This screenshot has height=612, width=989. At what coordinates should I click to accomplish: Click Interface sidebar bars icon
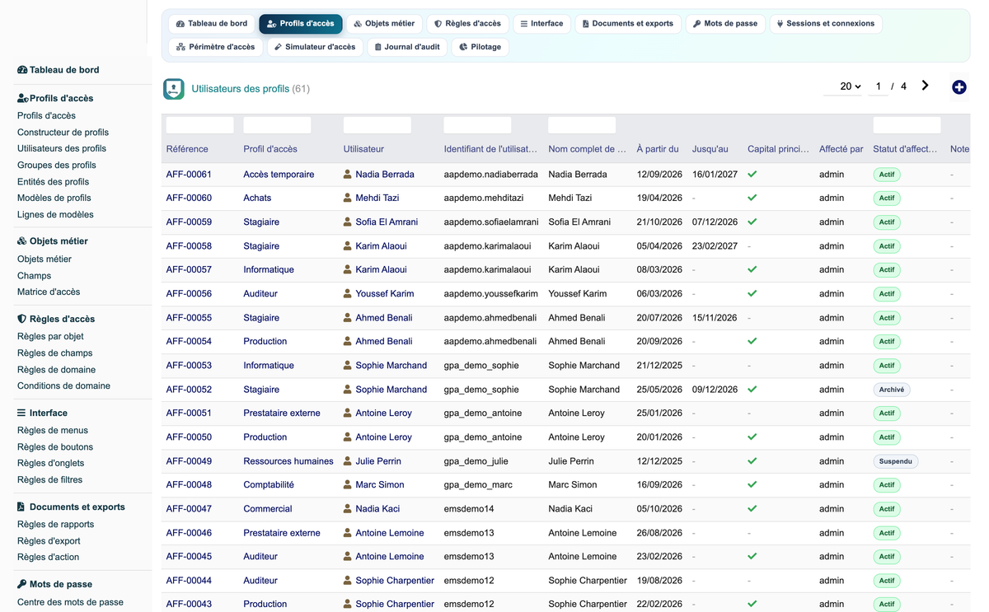coord(22,413)
